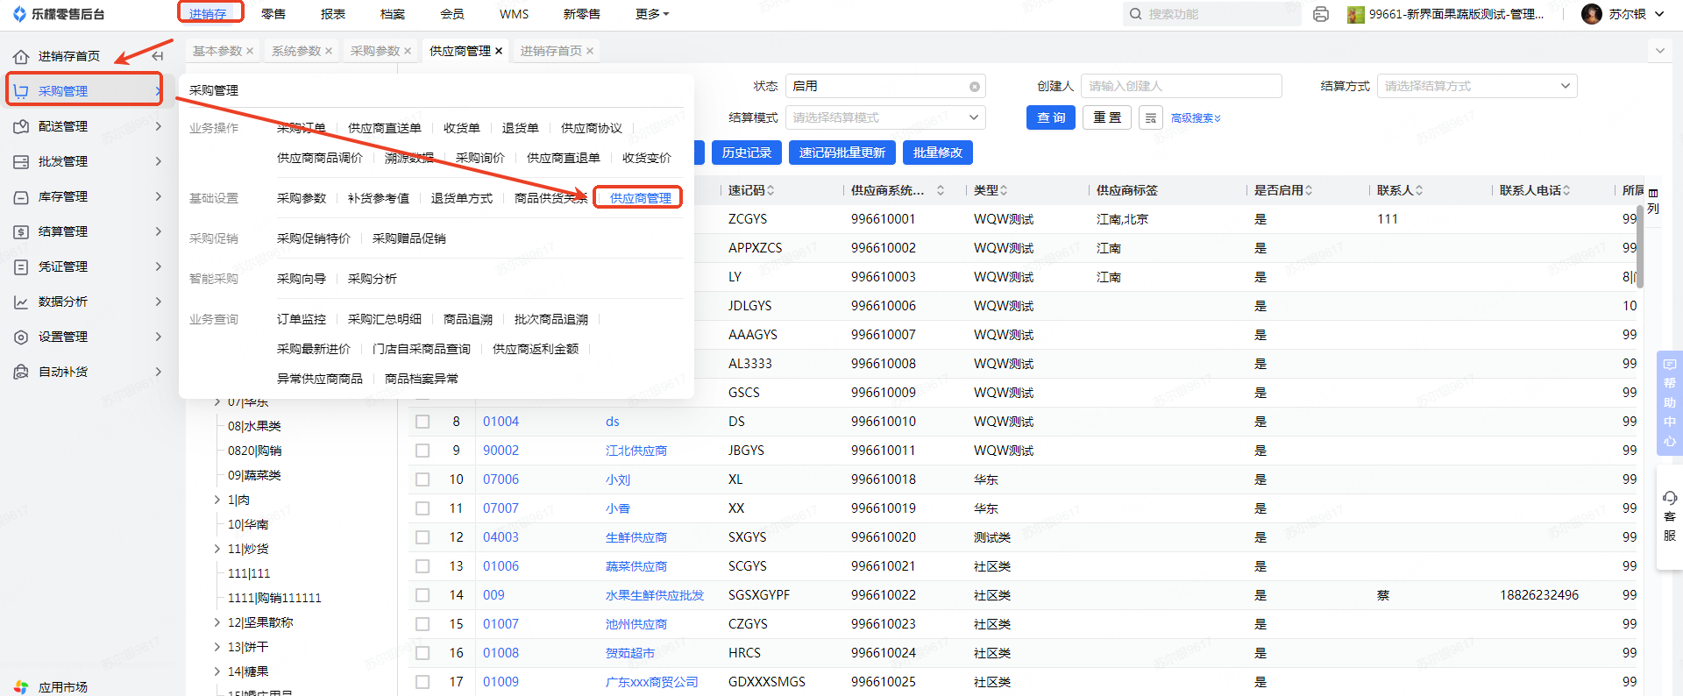
Task: Tick the checkbox for row 16
Action: coord(423,653)
